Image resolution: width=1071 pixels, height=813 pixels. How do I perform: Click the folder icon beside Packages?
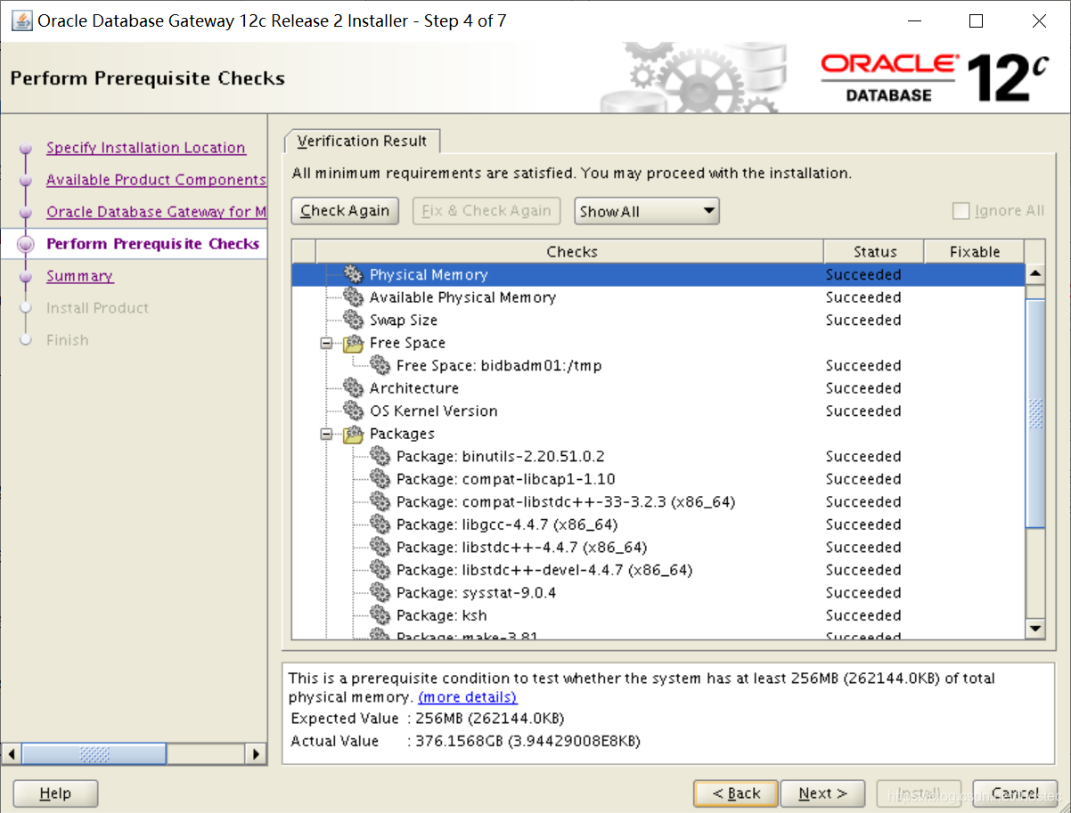[x=354, y=434]
